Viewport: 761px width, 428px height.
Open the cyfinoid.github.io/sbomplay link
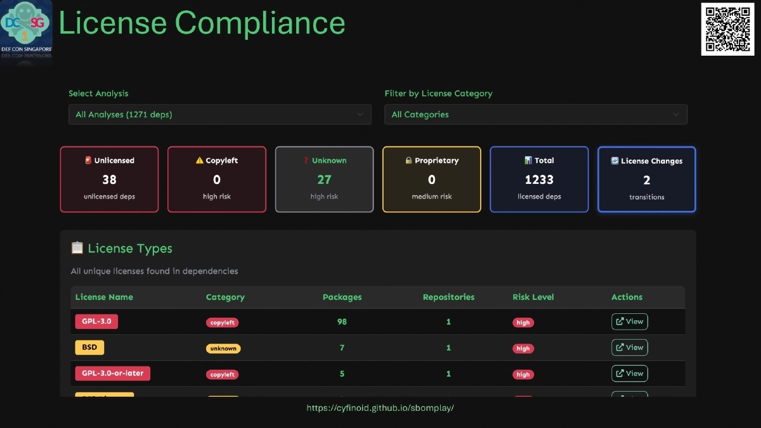pos(380,408)
